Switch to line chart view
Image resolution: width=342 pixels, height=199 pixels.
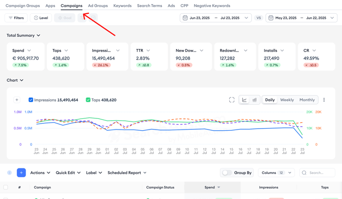245,100
